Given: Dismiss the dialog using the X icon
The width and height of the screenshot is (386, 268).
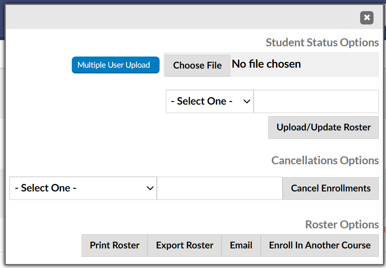Looking at the screenshot, I should tap(366, 18).
